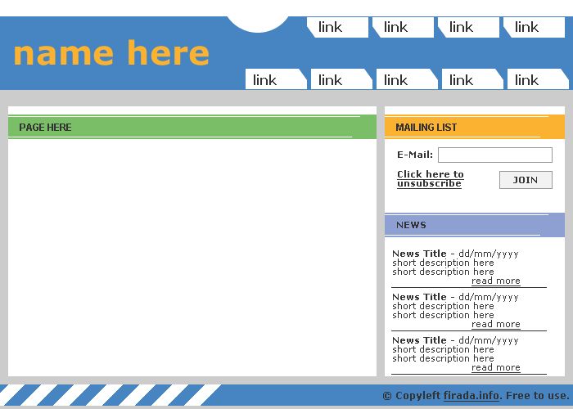This screenshot has height=409, width=573.
Task: Open 'read more' under the first news item
Action: [x=496, y=281]
